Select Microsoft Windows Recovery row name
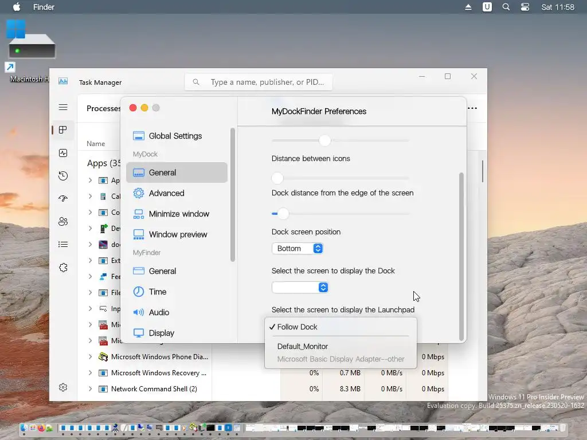 (x=159, y=372)
